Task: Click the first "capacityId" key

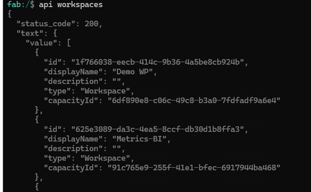Action: (71, 101)
